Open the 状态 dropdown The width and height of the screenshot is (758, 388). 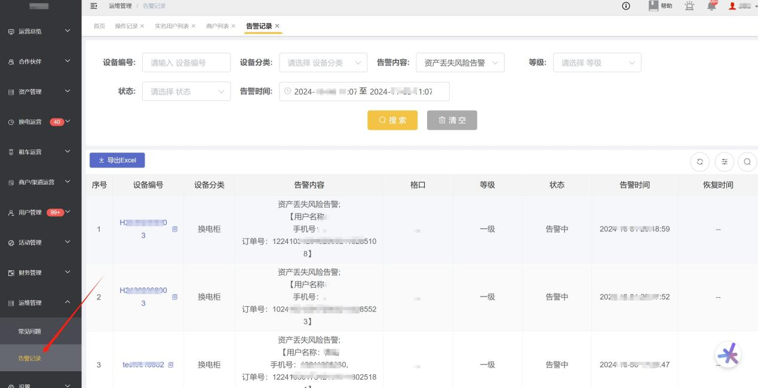(x=186, y=91)
